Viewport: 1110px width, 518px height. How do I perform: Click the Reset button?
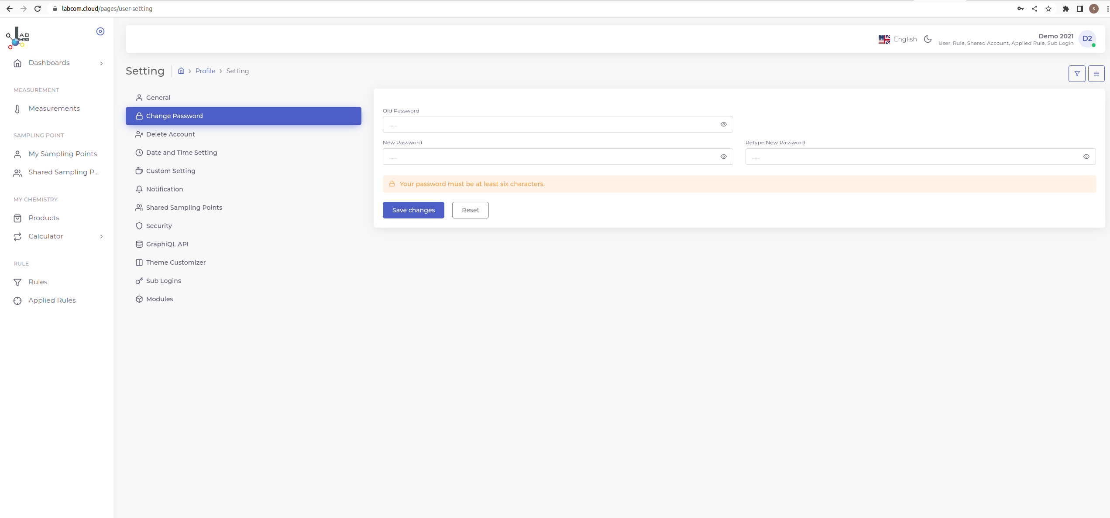click(x=470, y=210)
